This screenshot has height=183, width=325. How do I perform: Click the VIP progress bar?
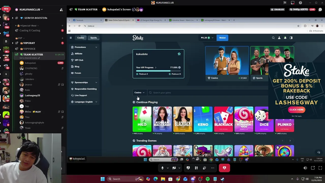[x=158, y=71]
